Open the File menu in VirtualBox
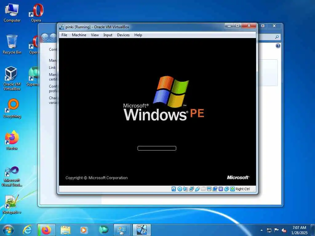Image resolution: width=315 pixels, height=236 pixels. (64, 35)
